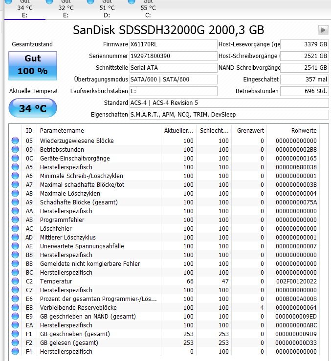Click the Gut 100 % health status button

pos(33,66)
